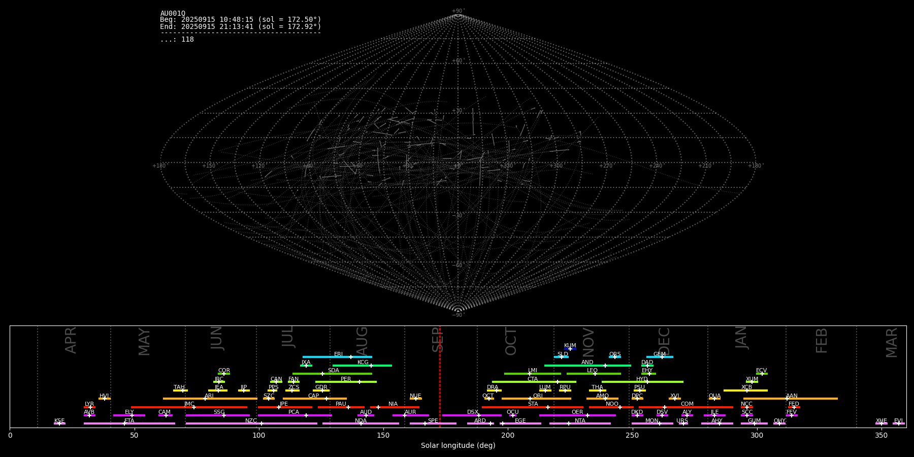
Task: Click the EVI shower label
Action: [x=898, y=420]
